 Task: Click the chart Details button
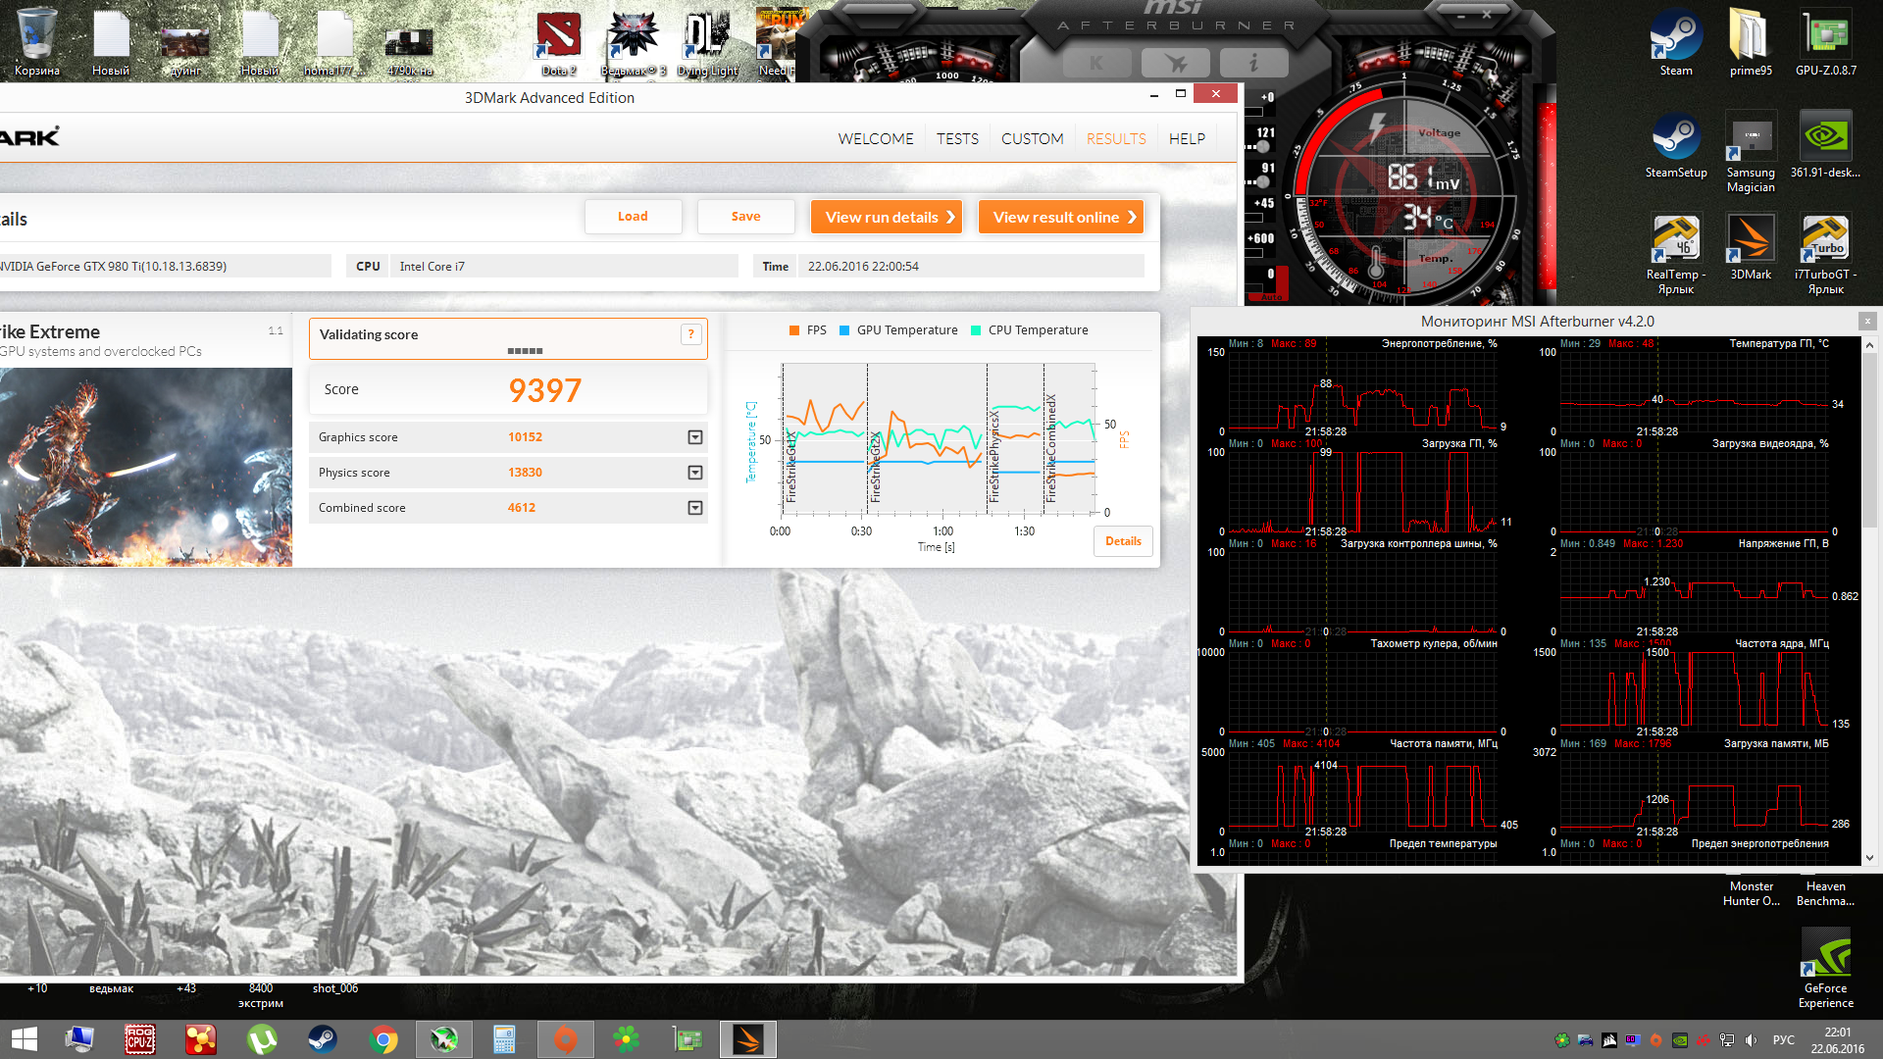(1123, 541)
